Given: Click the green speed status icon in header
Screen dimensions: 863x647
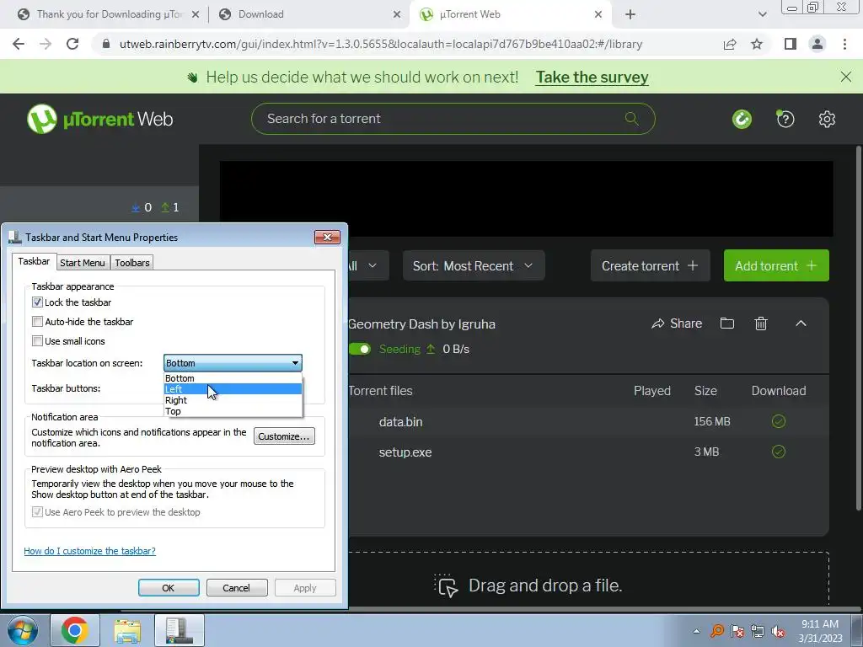Looking at the screenshot, I should [x=742, y=119].
